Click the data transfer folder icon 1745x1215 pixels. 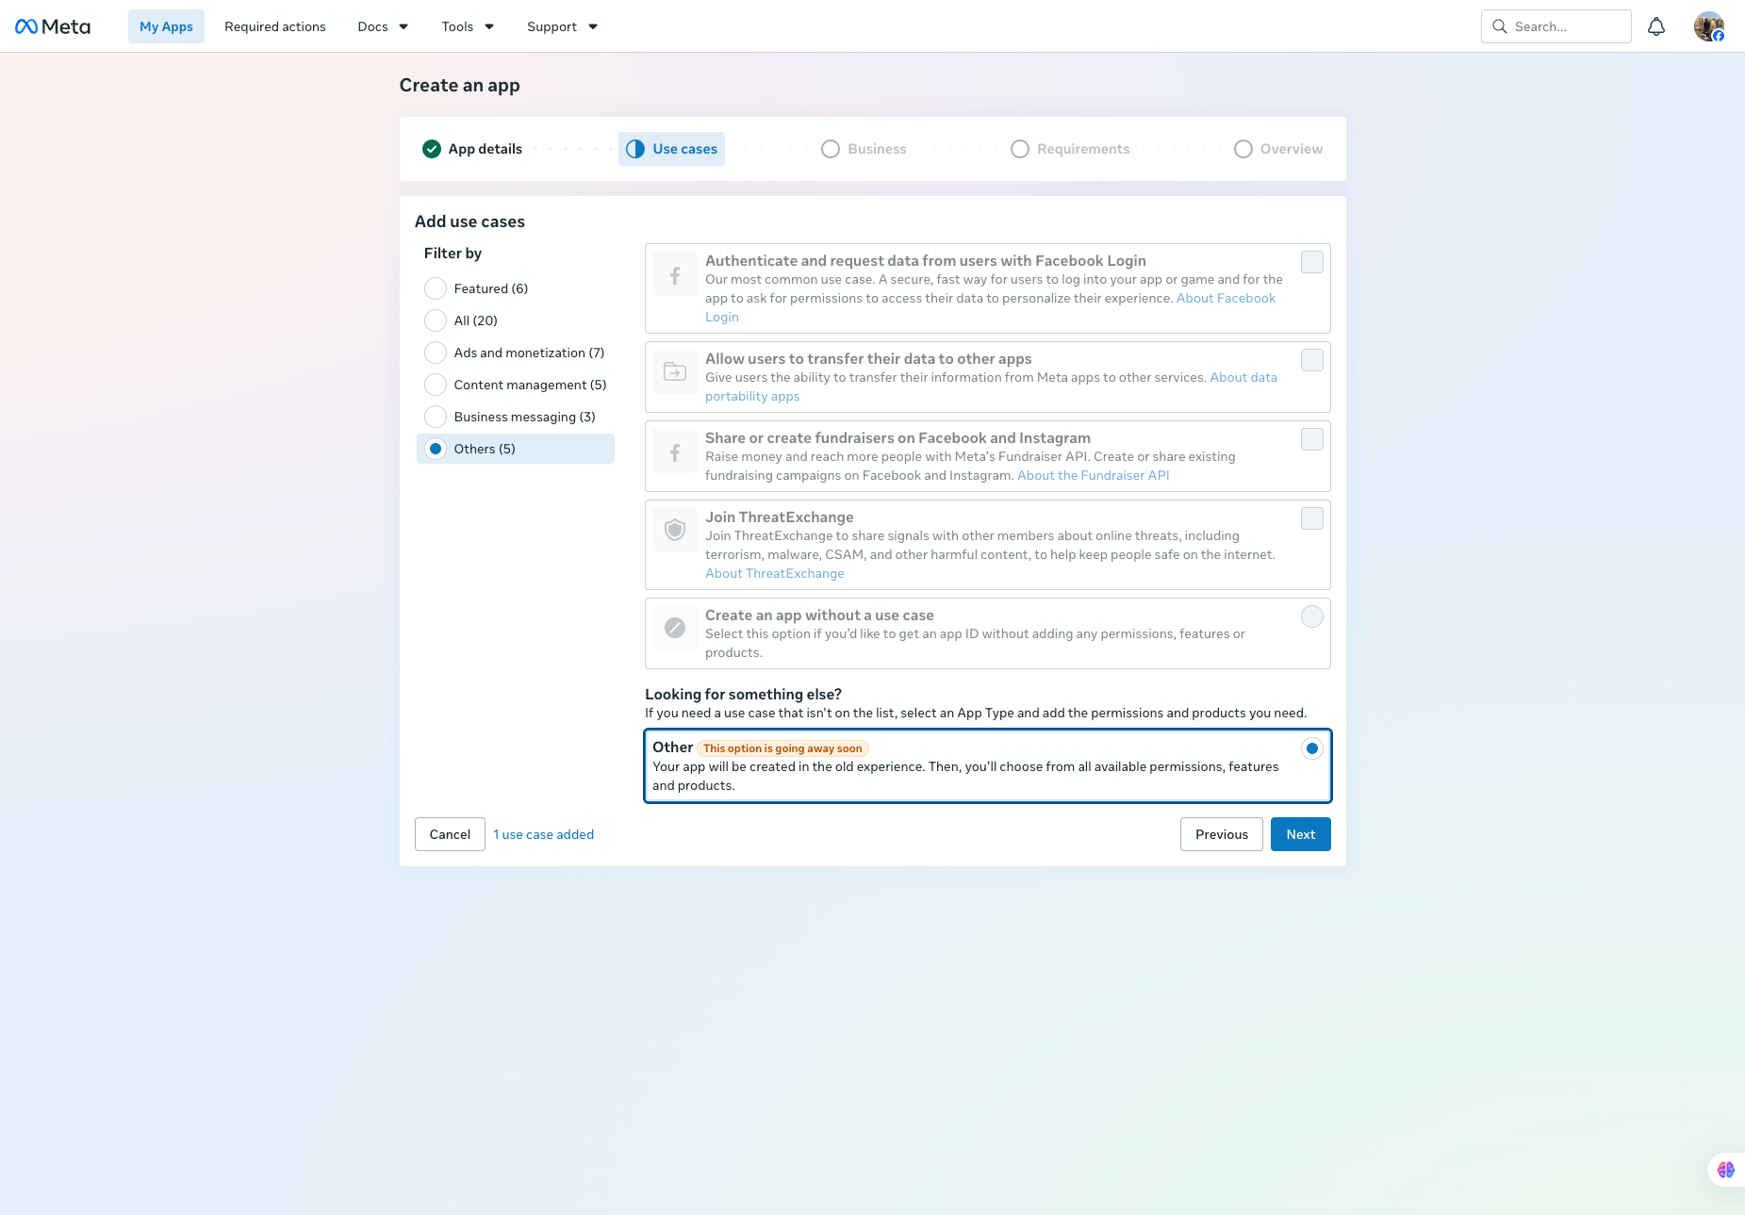coord(675,371)
